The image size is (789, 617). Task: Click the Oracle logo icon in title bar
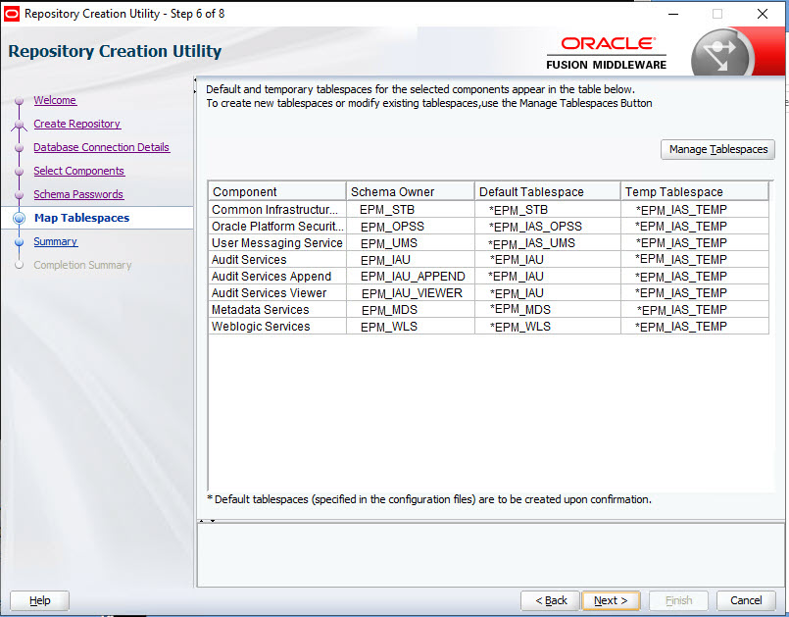(x=11, y=14)
